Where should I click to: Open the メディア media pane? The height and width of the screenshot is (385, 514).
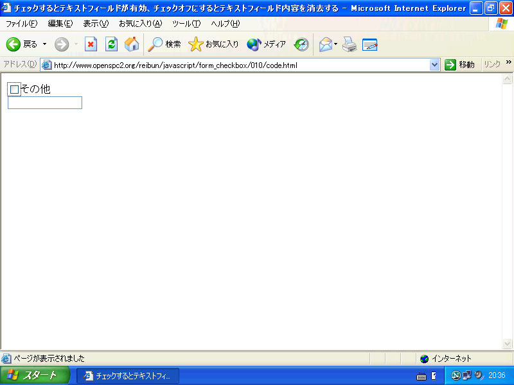click(266, 44)
